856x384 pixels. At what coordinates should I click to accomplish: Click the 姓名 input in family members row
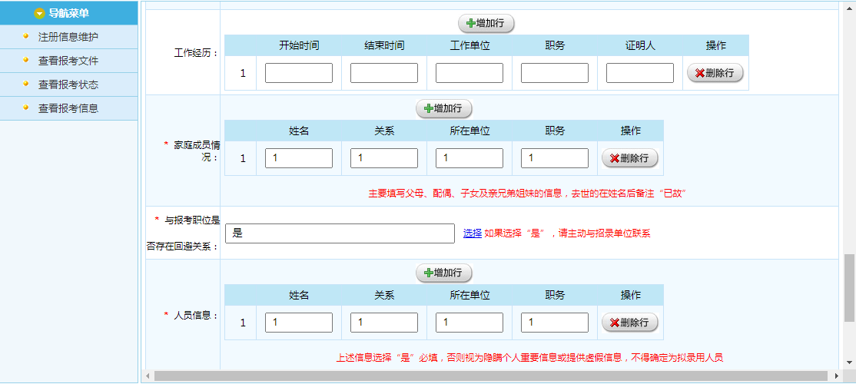pos(299,158)
